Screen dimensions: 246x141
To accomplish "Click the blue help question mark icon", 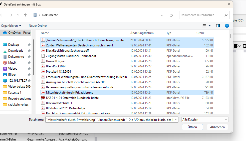I will coord(227,26).
